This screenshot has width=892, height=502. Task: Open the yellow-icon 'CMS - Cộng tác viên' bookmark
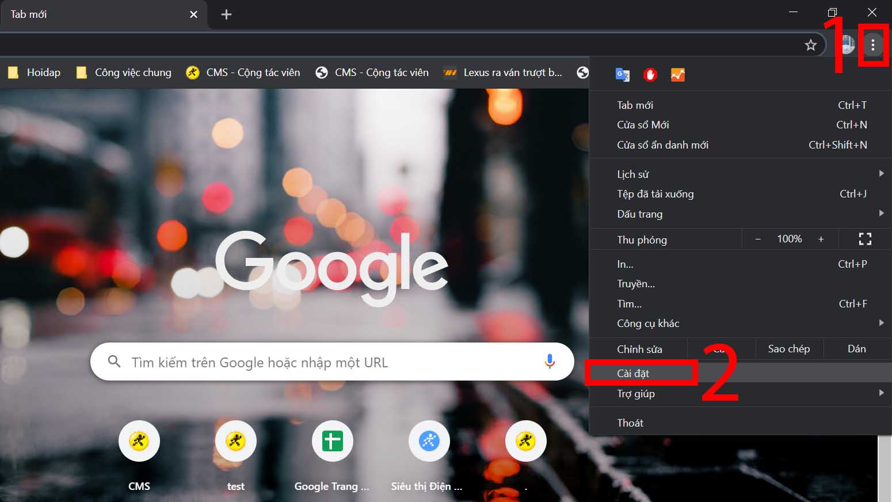[243, 73]
